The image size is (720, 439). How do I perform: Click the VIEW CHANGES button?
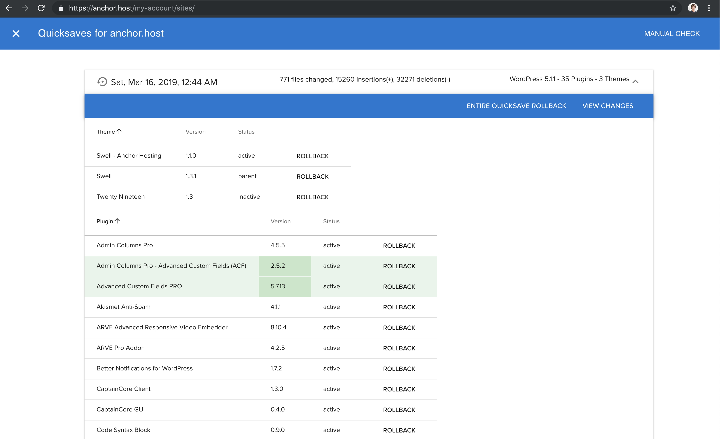608,106
